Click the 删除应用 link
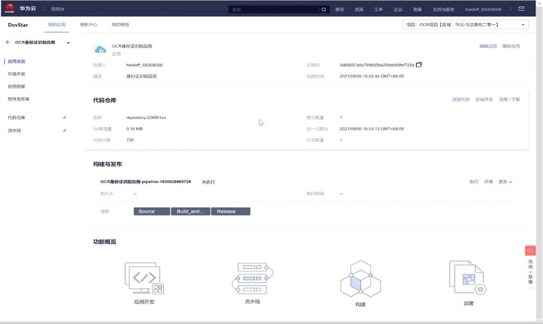Image resolution: width=543 pixels, height=324 pixels. pyautogui.click(x=511, y=46)
